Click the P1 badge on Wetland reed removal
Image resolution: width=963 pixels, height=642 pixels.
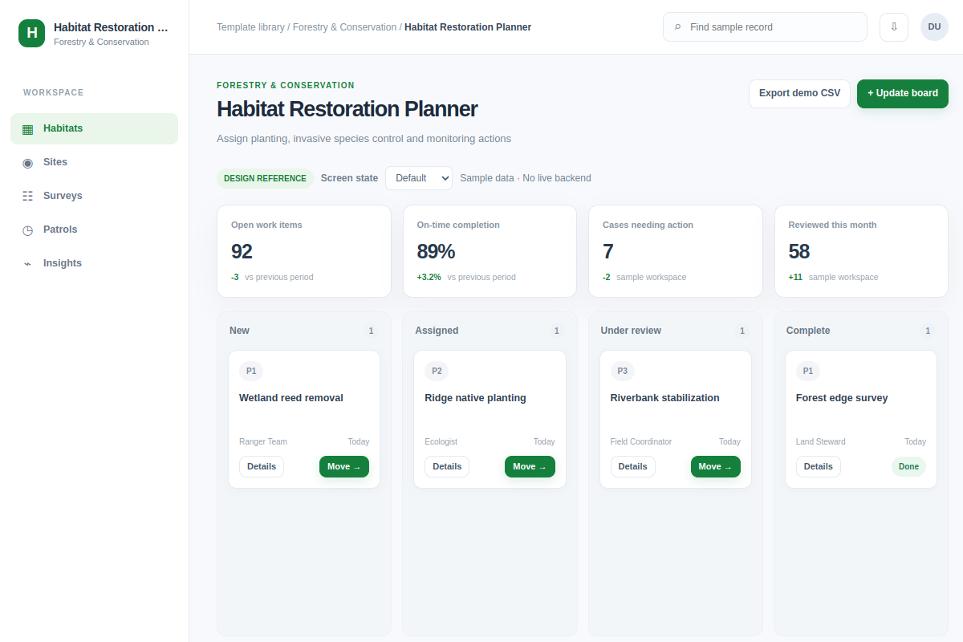pyautogui.click(x=251, y=371)
